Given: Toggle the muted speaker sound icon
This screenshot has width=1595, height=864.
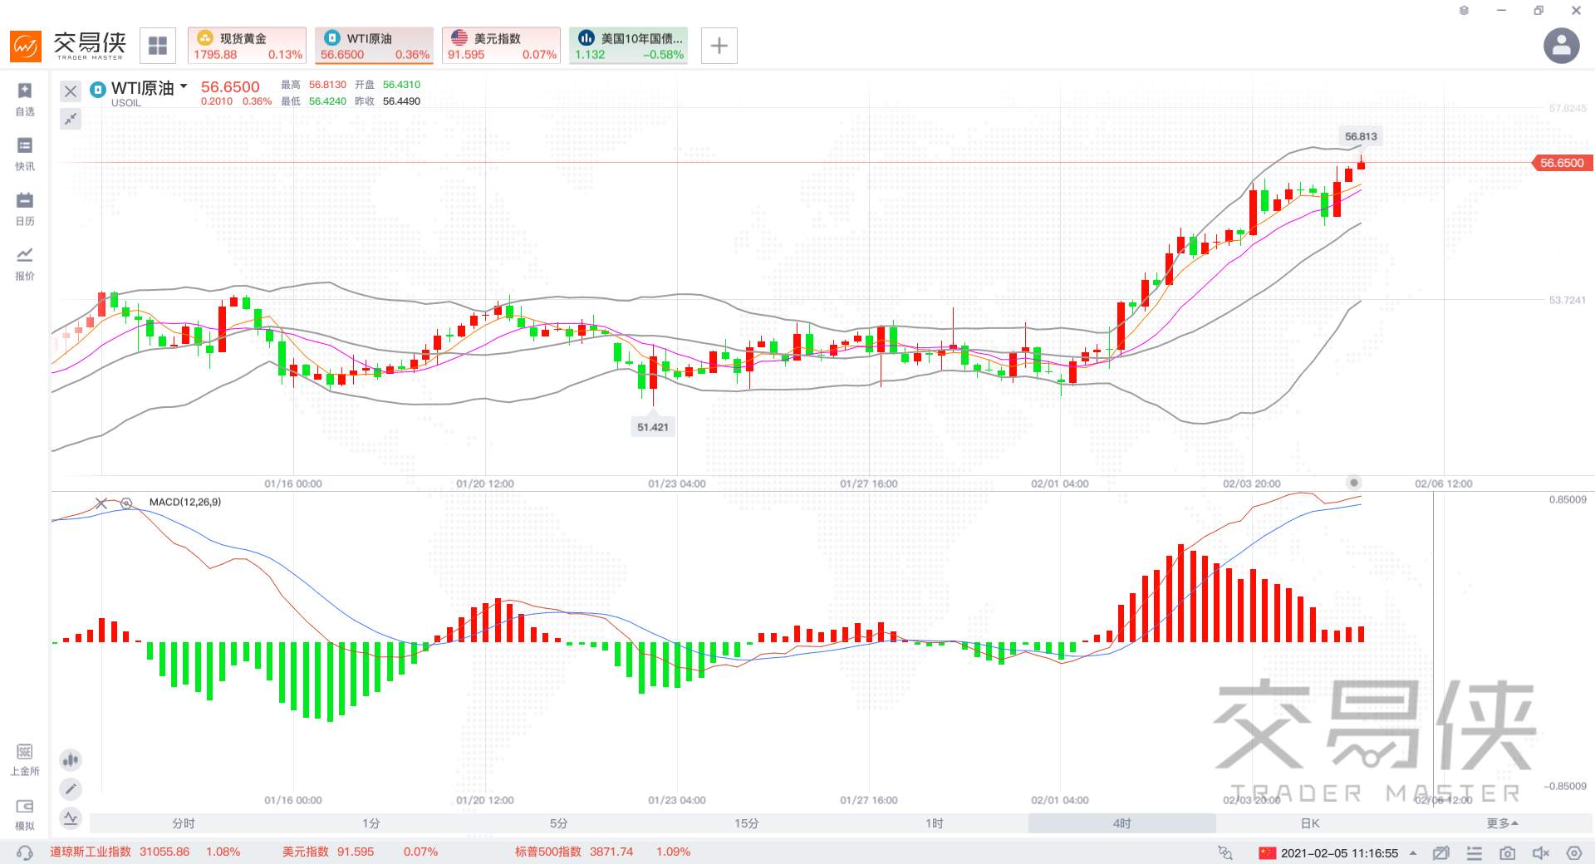Looking at the screenshot, I should coord(1541,853).
